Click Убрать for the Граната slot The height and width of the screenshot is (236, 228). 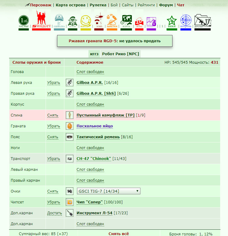(x=54, y=126)
